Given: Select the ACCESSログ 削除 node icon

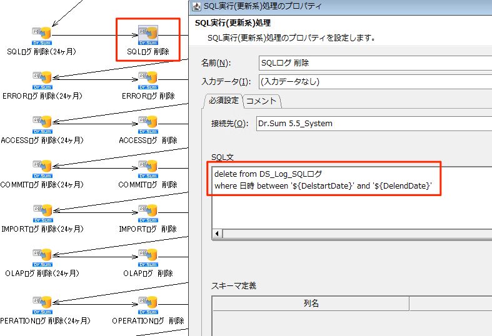Looking at the screenshot, I should [148, 125].
